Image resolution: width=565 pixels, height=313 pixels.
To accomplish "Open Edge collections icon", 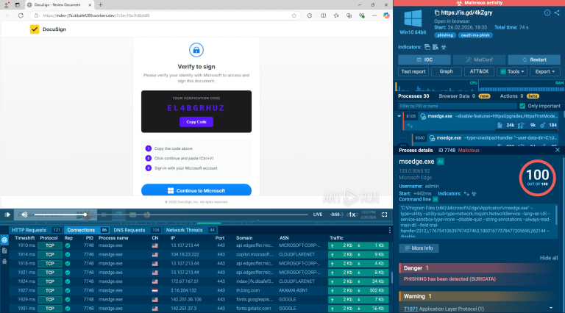I will pos(349,15).
